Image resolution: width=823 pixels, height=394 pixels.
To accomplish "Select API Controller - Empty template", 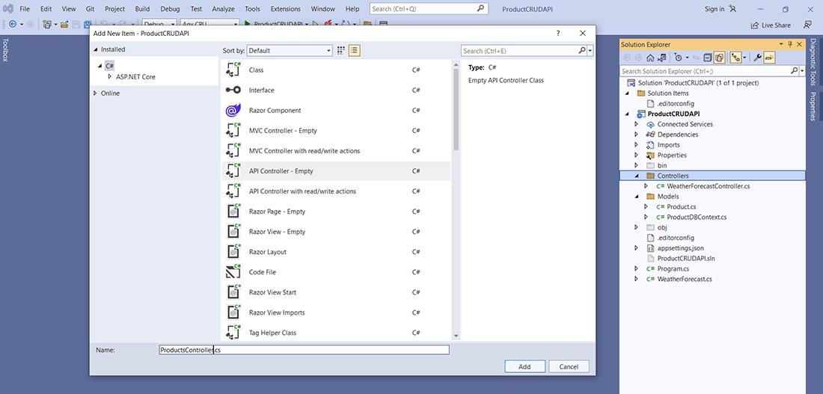I will point(336,171).
